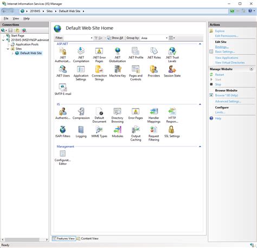Viewport: 257px width, 248px height.
Task: Open Basic Settings action
Action: (225, 52)
